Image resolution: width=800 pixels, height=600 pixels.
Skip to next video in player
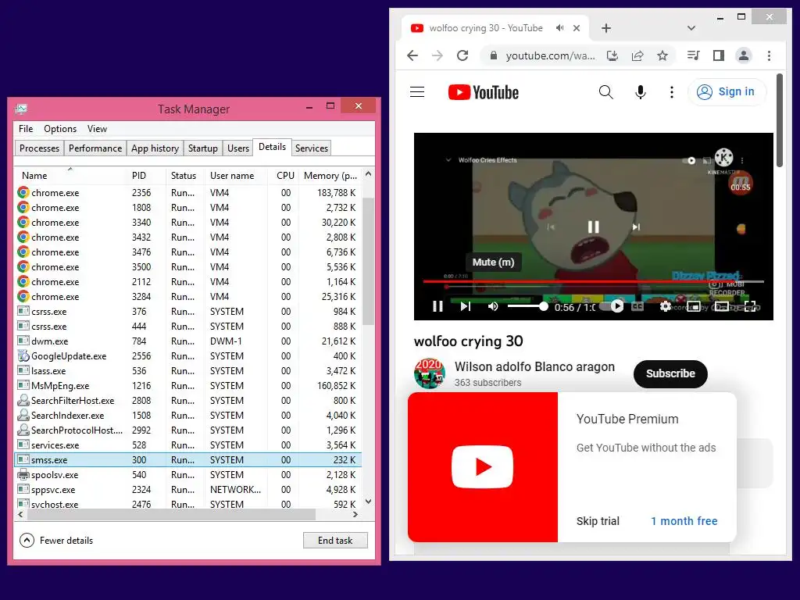pyautogui.click(x=466, y=306)
